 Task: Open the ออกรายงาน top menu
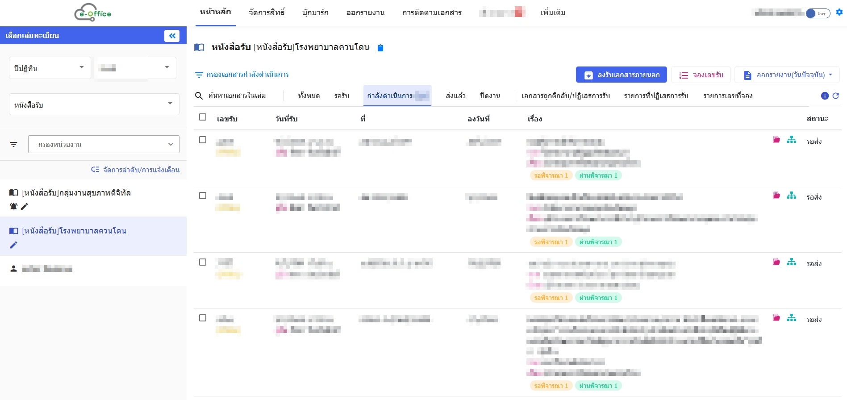tap(365, 12)
